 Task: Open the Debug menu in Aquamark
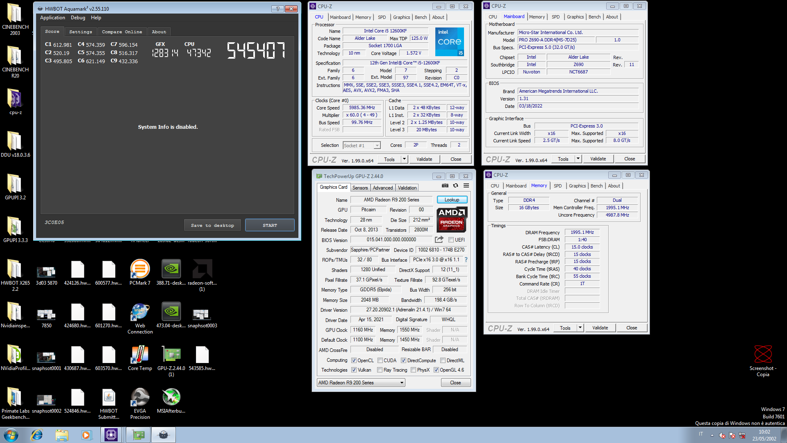[78, 18]
